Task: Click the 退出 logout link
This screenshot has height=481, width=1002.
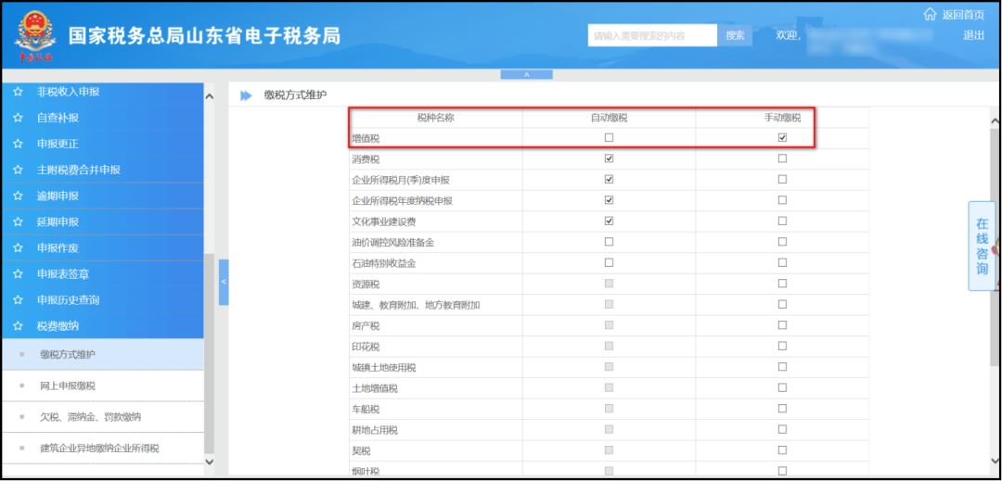Action: (974, 35)
